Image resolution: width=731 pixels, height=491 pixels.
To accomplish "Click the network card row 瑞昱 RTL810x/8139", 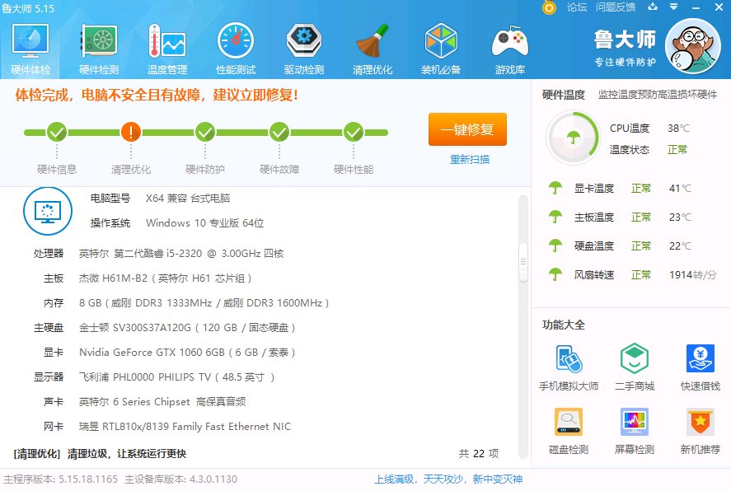I will 185,427.
